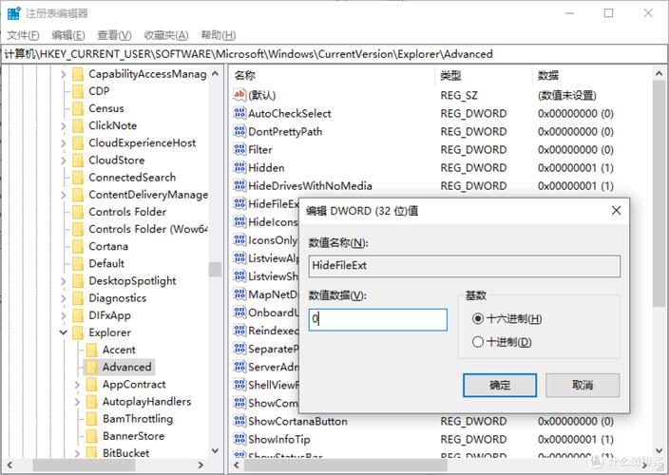Expand the CloudStore tree node
This screenshot has width=669, height=475.
(63, 161)
